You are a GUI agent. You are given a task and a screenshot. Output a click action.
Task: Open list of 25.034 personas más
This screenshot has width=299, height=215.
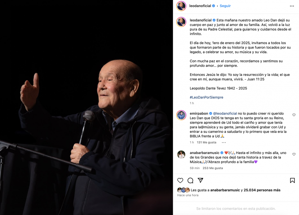[x=262, y=190]
